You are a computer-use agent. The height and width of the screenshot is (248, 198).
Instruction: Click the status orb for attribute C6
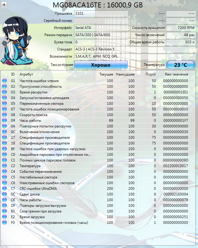[x=4, y=183]
